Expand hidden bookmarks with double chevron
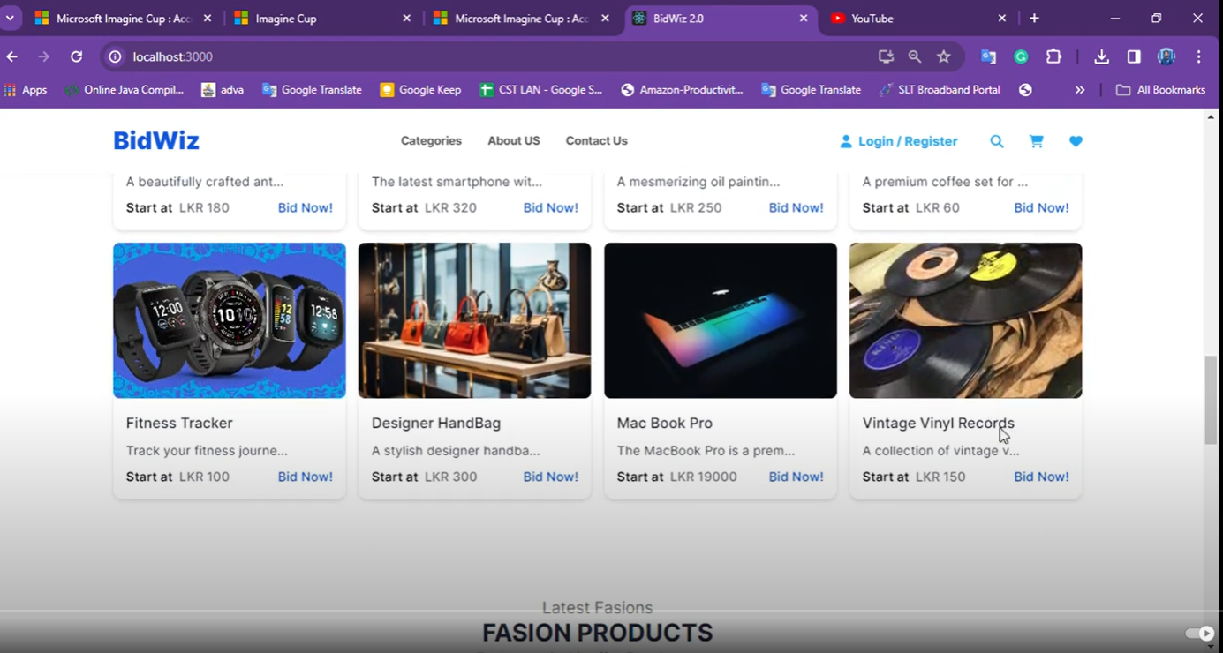This screenshot has width=1223, height=653. 1079,90
